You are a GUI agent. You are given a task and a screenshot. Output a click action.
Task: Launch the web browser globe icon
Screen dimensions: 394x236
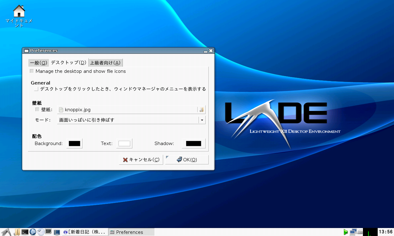pyautogui.click(x=33, y=232)
